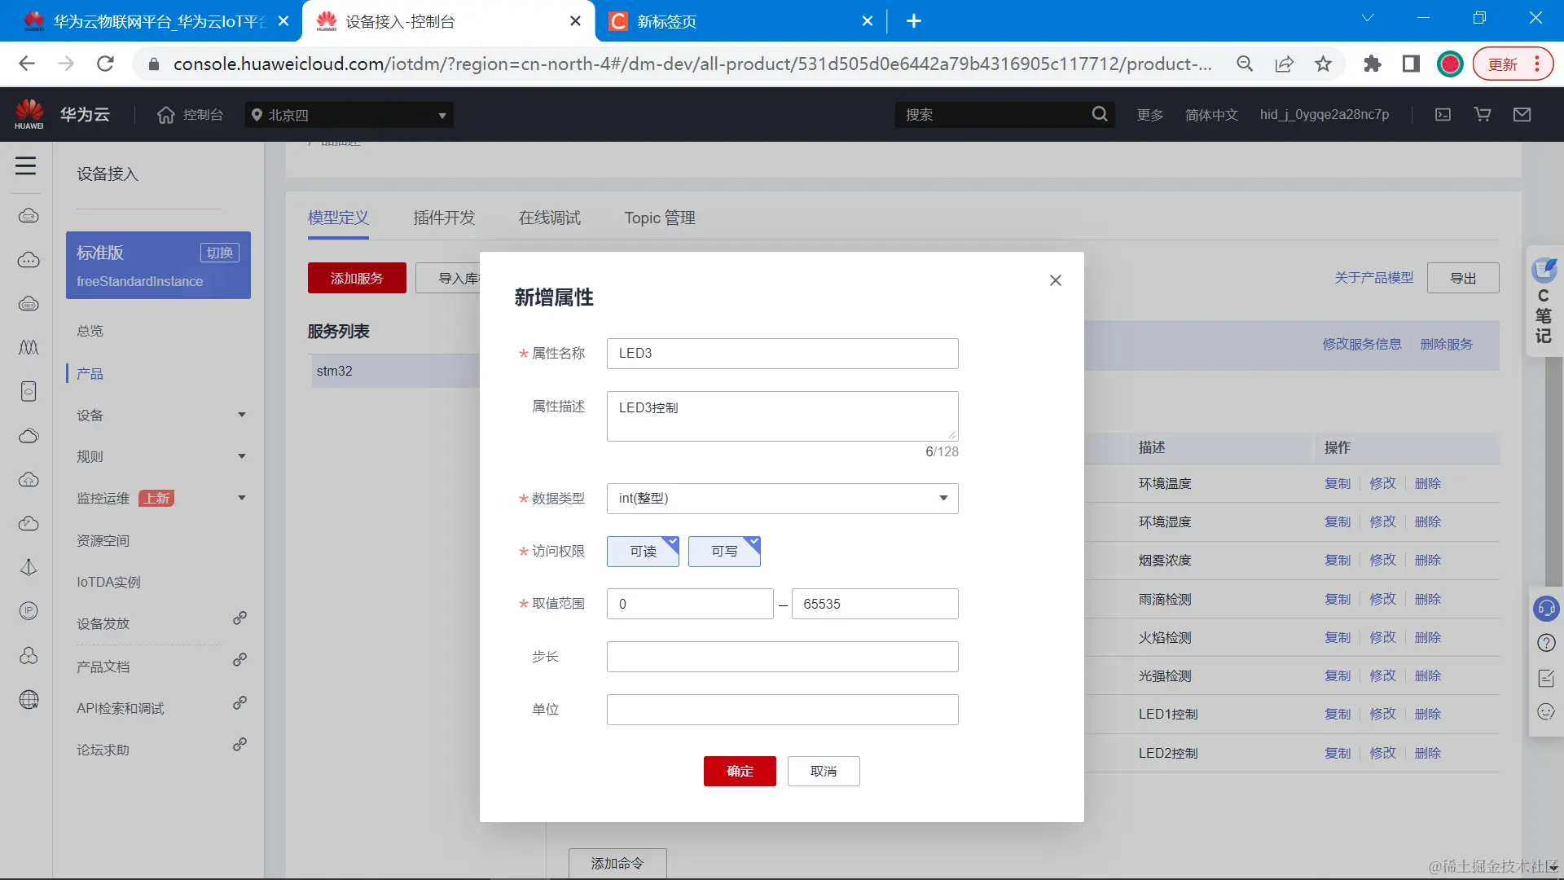This screenshot has width=1564, height=880.
Task: Open the 产品文档 external link icon
Action: (x=239, y=659)
